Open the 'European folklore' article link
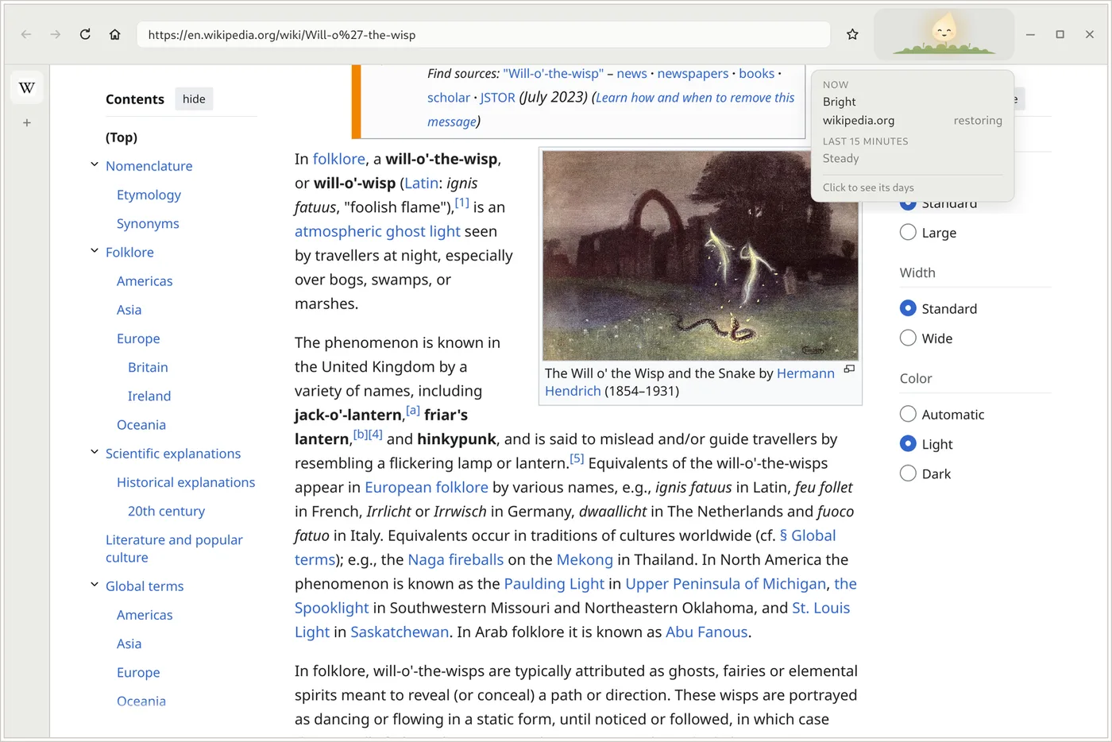Screen dimensions: 1112x742 (427, 487)
